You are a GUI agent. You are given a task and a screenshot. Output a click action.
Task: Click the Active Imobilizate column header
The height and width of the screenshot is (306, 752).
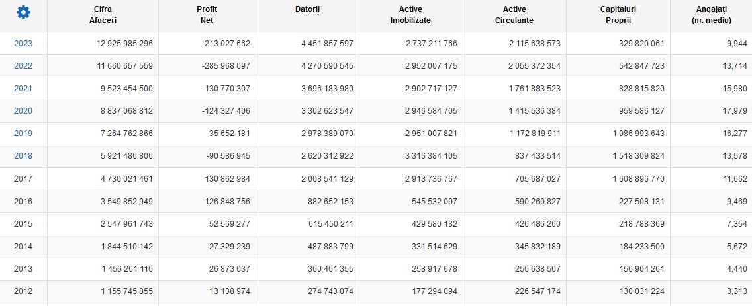[410, 15]
